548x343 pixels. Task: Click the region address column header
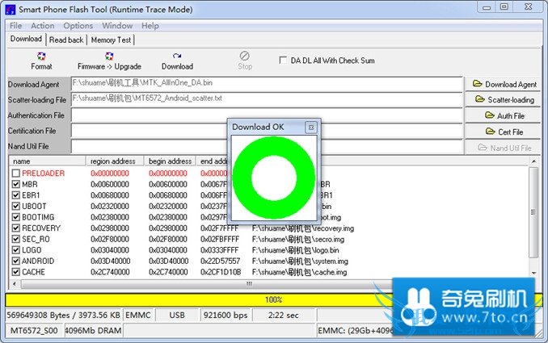(x=114, y=161)
